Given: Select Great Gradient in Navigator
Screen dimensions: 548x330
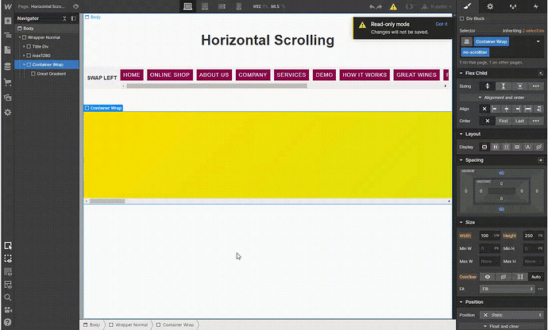Looking at the screenshot, I should pyautogui.click(x=52, y=74).
